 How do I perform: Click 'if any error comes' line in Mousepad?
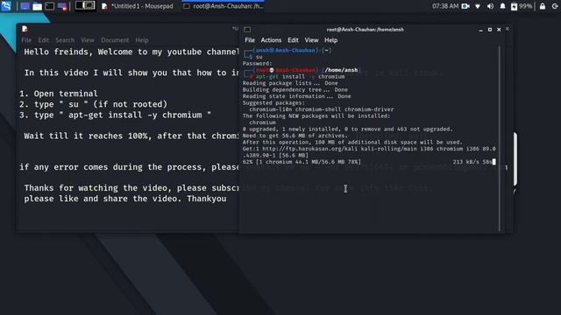(129, 167)
